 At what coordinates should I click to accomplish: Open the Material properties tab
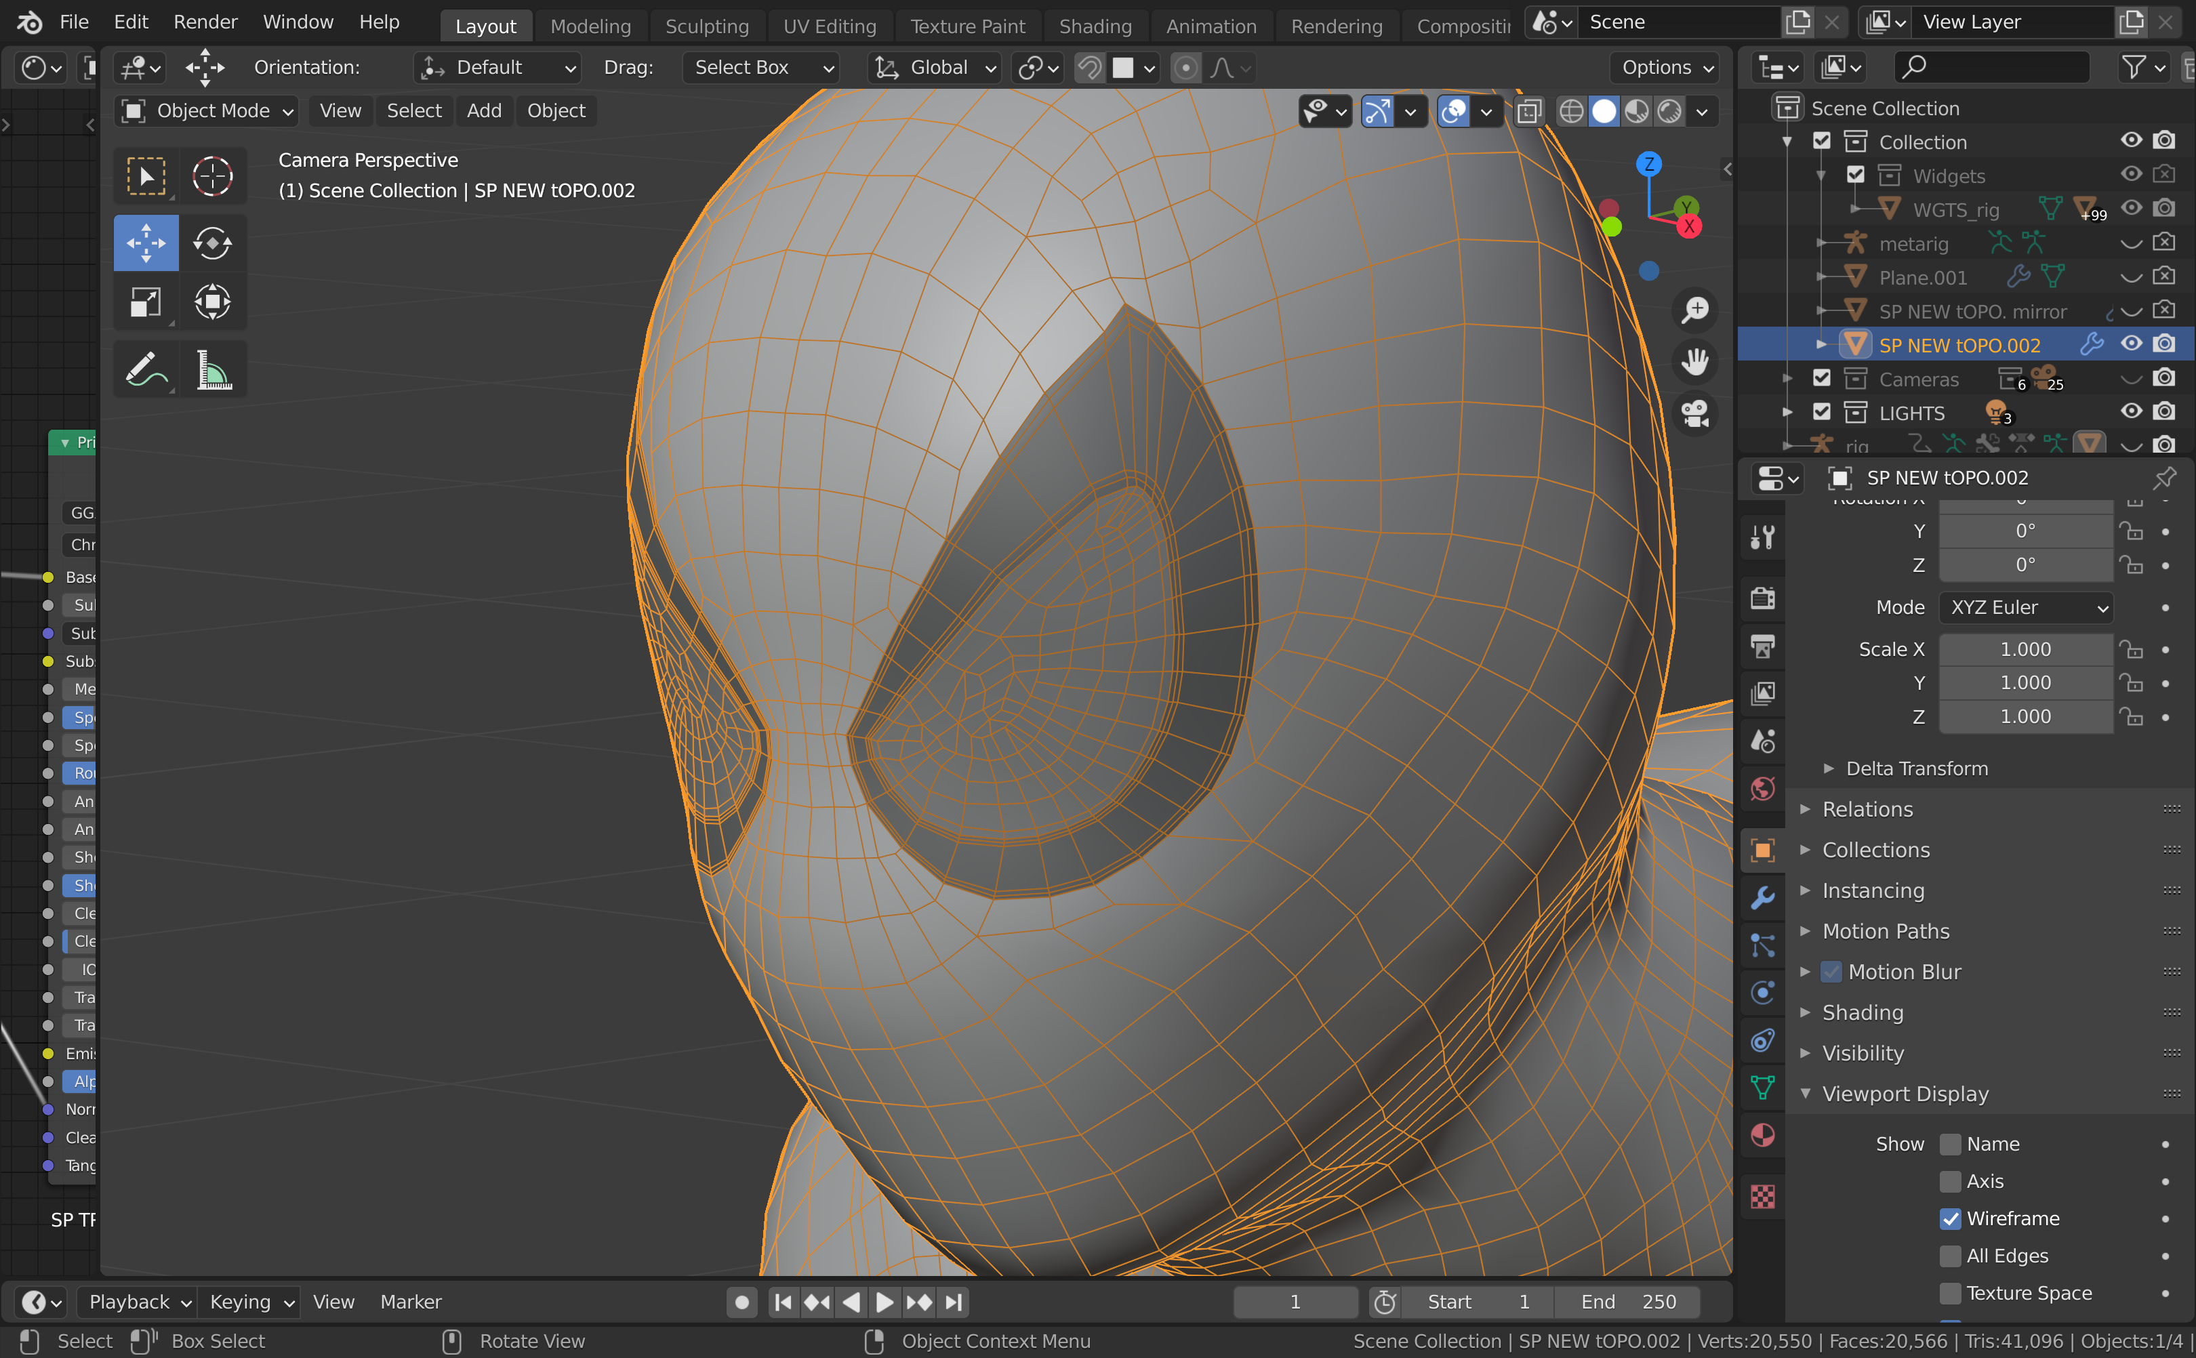(1762, 1135)
